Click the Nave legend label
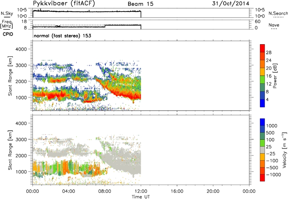The width and height of the screenshot is (288, 199). [274, 25]
